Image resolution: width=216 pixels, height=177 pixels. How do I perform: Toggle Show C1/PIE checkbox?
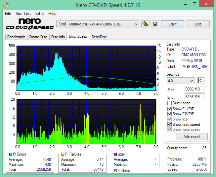point(169,109)
